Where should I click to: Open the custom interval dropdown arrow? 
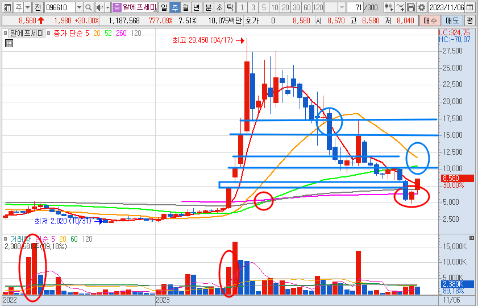tap(342, 7)
